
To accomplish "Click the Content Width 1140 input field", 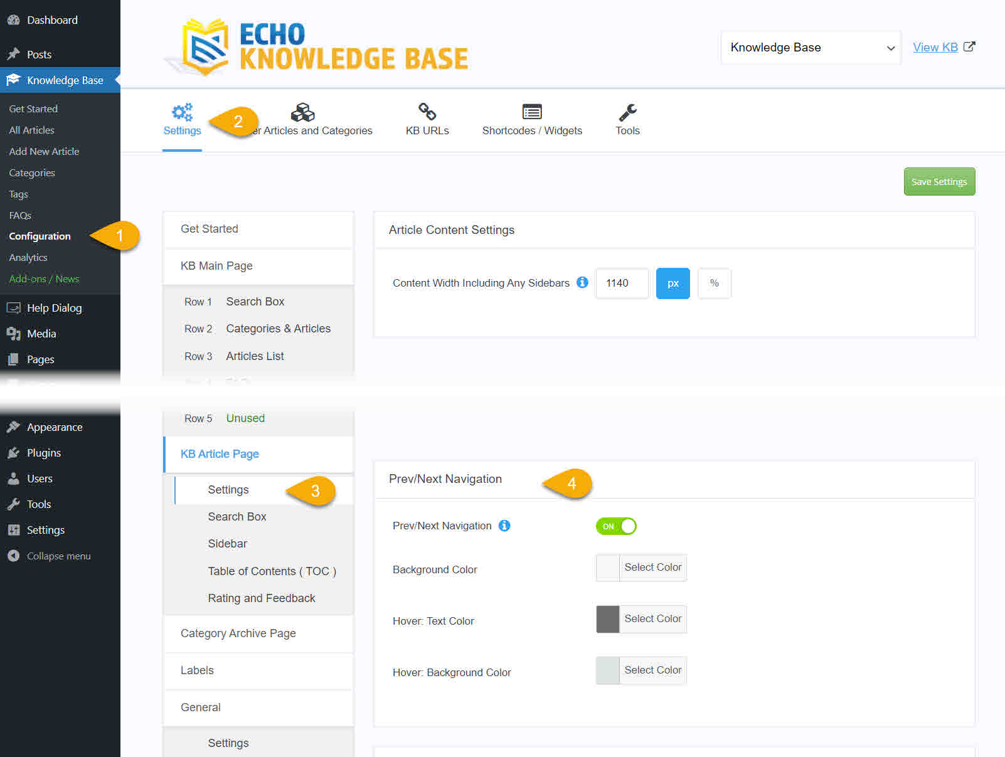I will click(x=622, y=283).
